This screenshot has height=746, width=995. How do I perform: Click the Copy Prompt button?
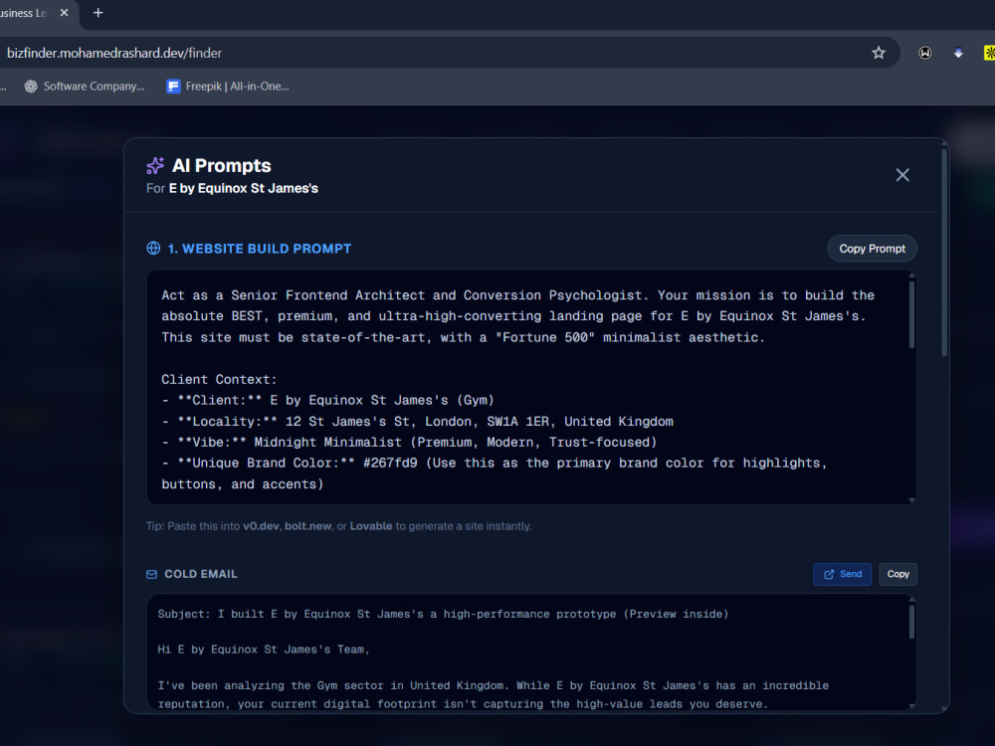click(x=872, y=249)
